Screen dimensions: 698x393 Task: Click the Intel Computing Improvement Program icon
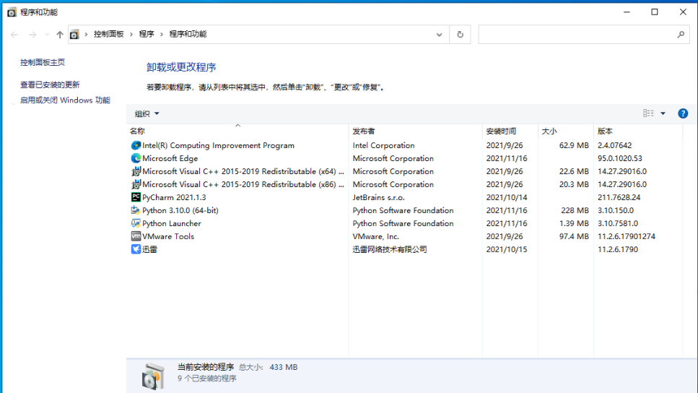click(136, 145)
